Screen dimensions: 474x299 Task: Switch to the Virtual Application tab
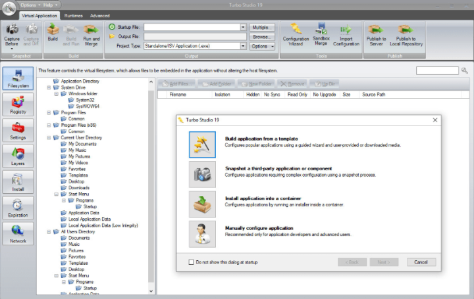click(39, 16)
